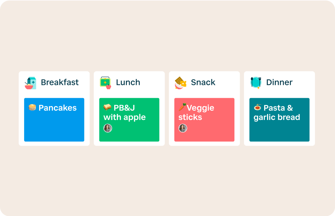Screen dimensions: 335x216
Task: Select the Breakfast list title
Action: tap(60, 82)
